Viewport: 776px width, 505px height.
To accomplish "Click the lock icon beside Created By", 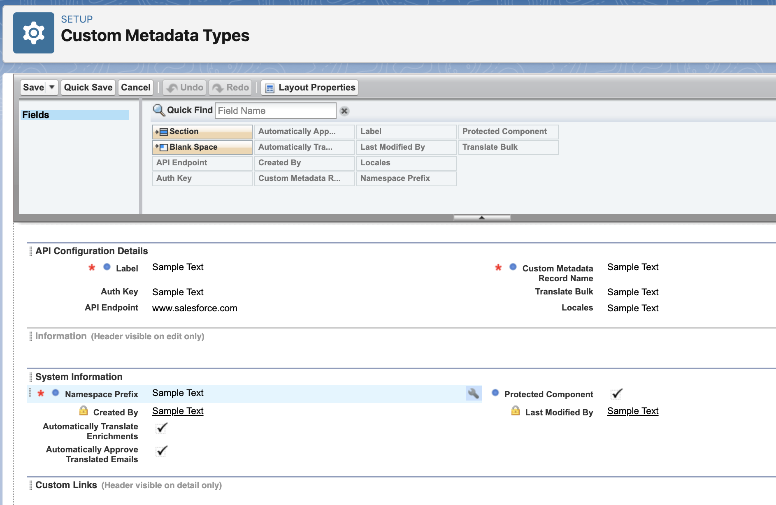I will click(84, 411).
